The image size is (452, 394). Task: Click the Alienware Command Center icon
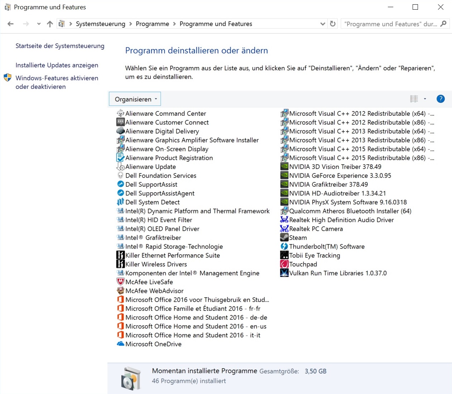[121, 113]
